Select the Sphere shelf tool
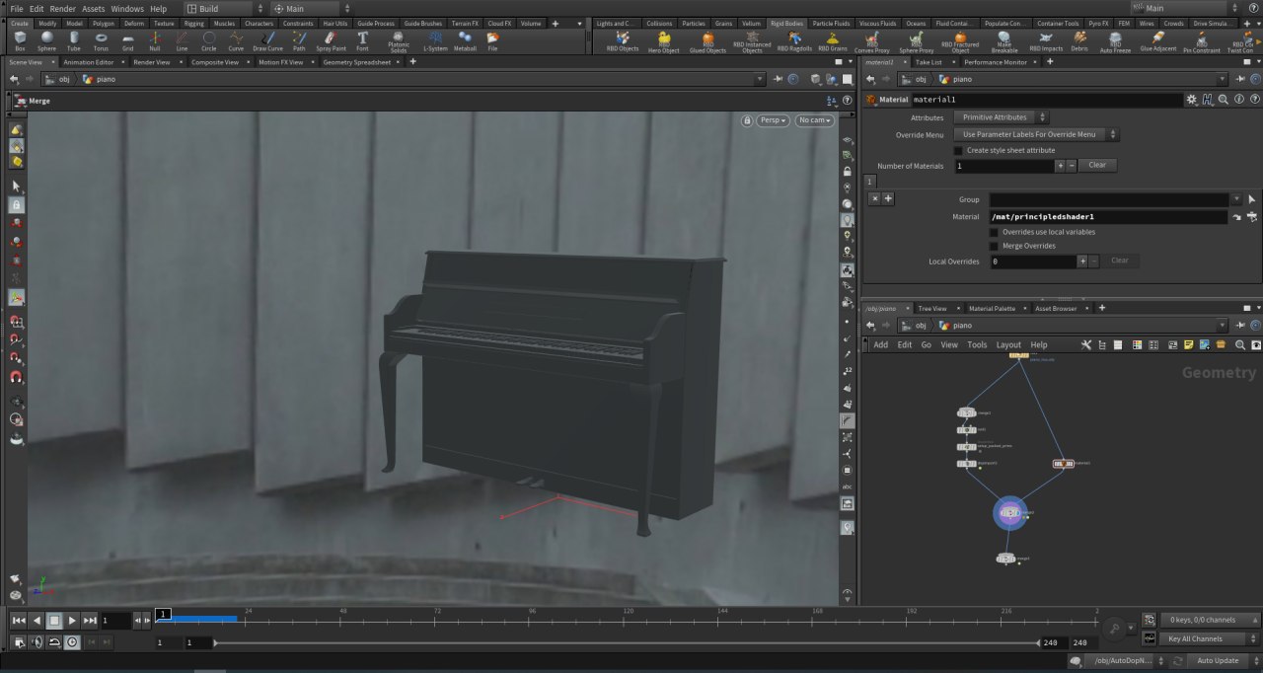 (x=46, y=40)
